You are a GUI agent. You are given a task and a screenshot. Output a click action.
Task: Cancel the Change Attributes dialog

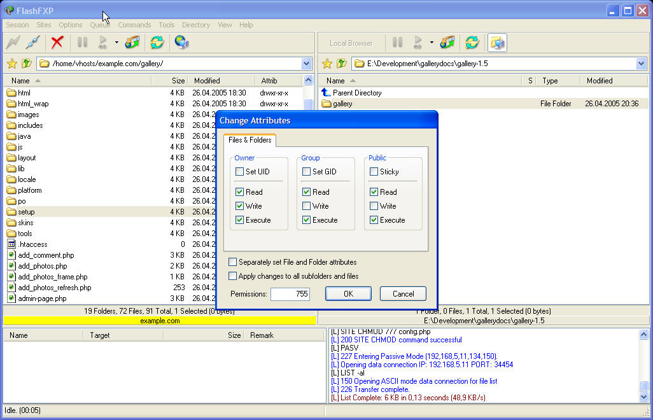coord(403,294)
